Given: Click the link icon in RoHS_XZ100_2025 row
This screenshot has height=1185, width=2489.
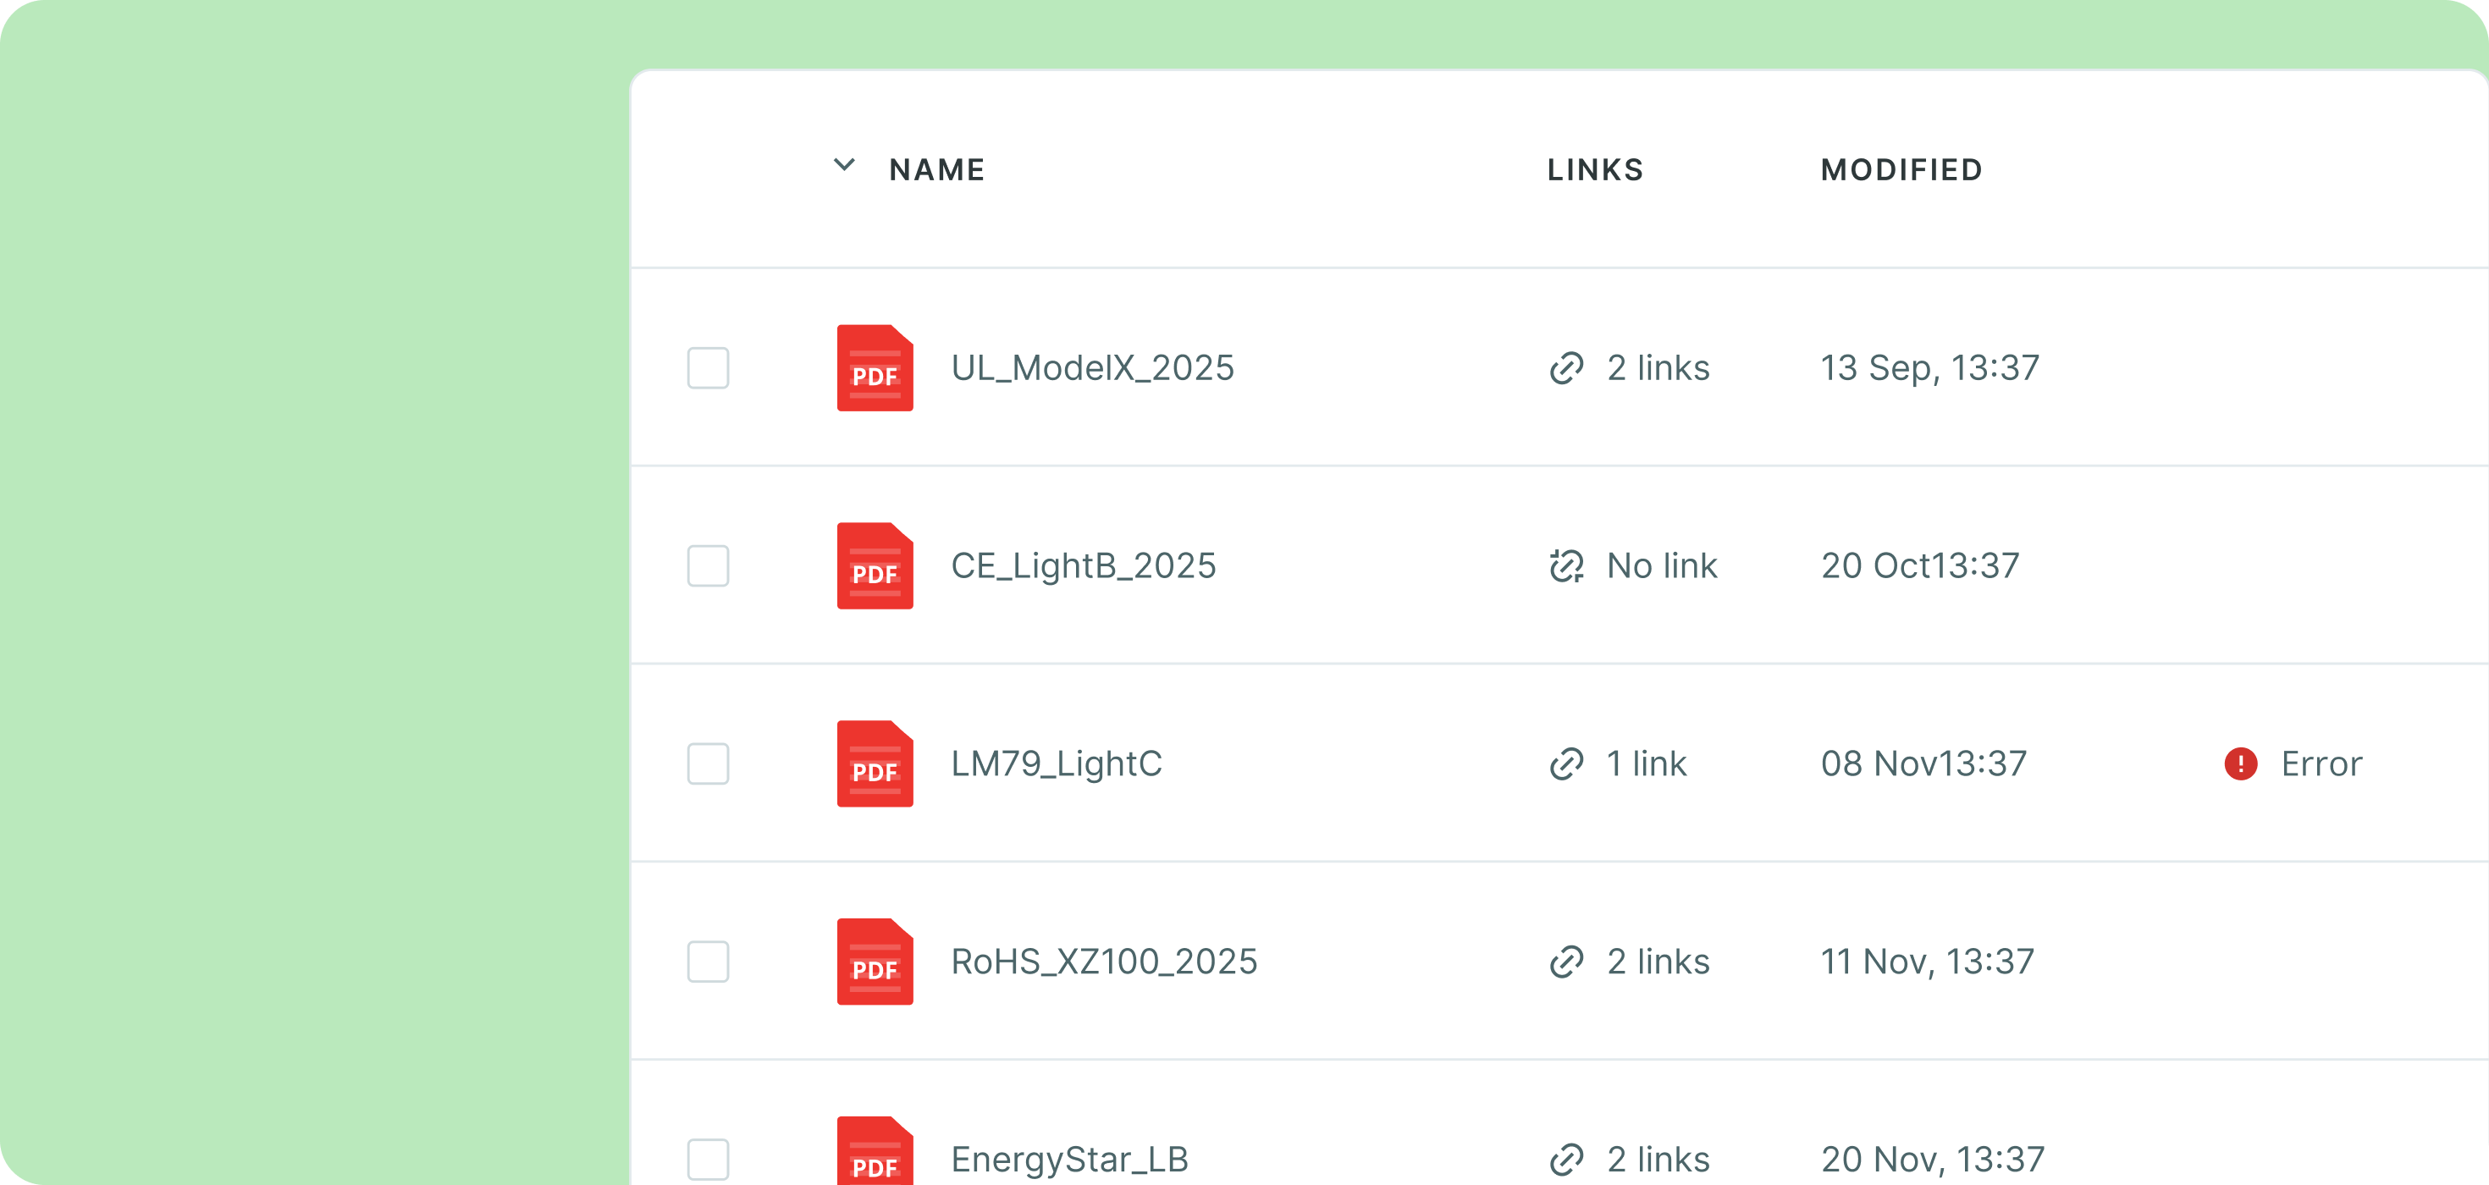Looking at the screenshot, I should click(1566, 962).
